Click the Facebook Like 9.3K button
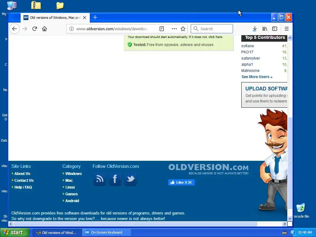316x237 pixels. [181, 182]
